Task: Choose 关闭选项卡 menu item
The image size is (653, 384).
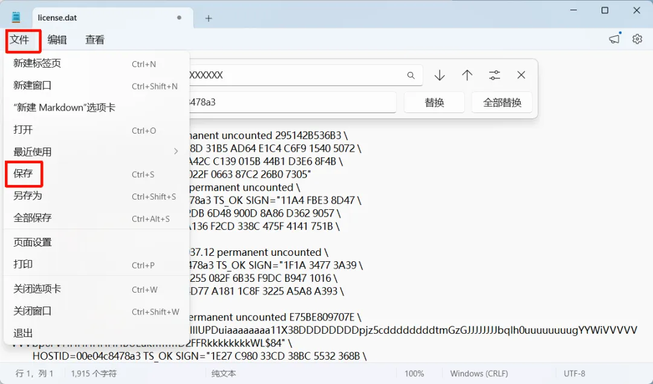Action: (x=97, y=288)
